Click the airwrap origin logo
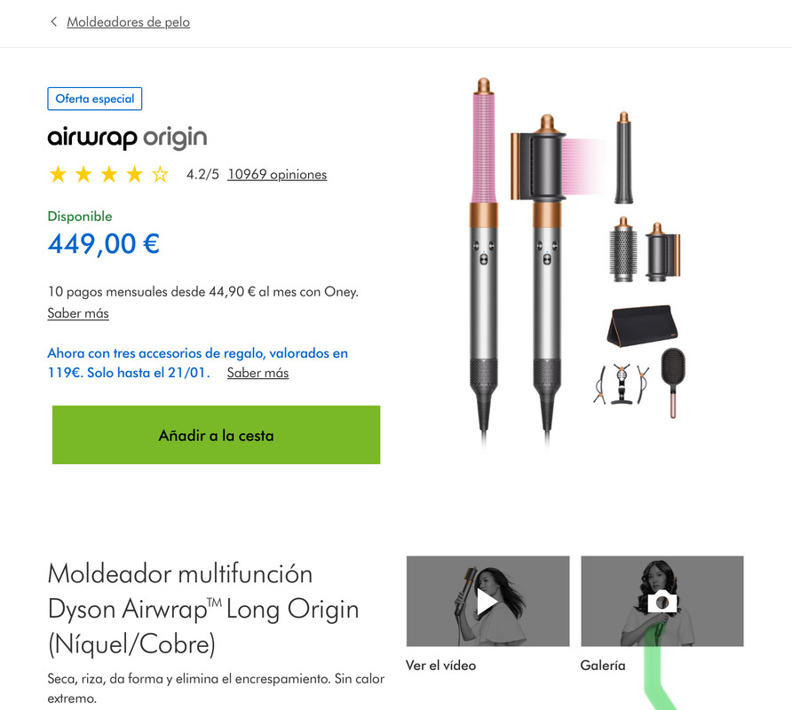 click(127, 138)
